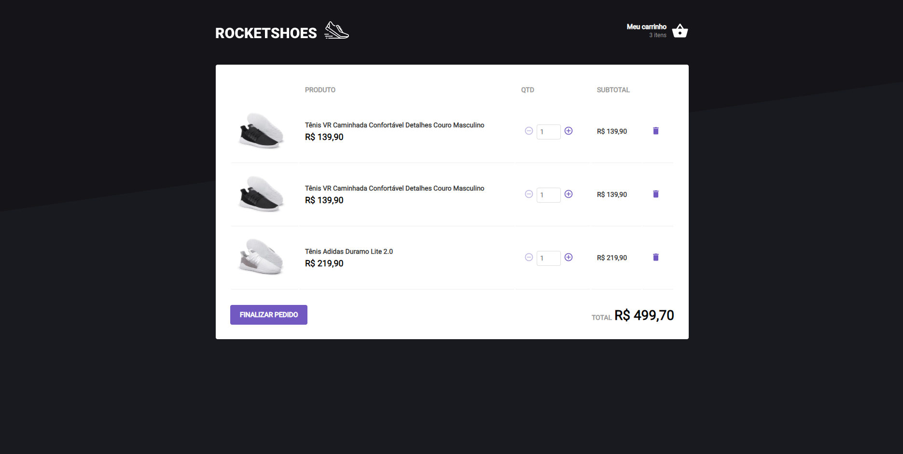Open the shopping basket icon in header

(x=680, y=31)
